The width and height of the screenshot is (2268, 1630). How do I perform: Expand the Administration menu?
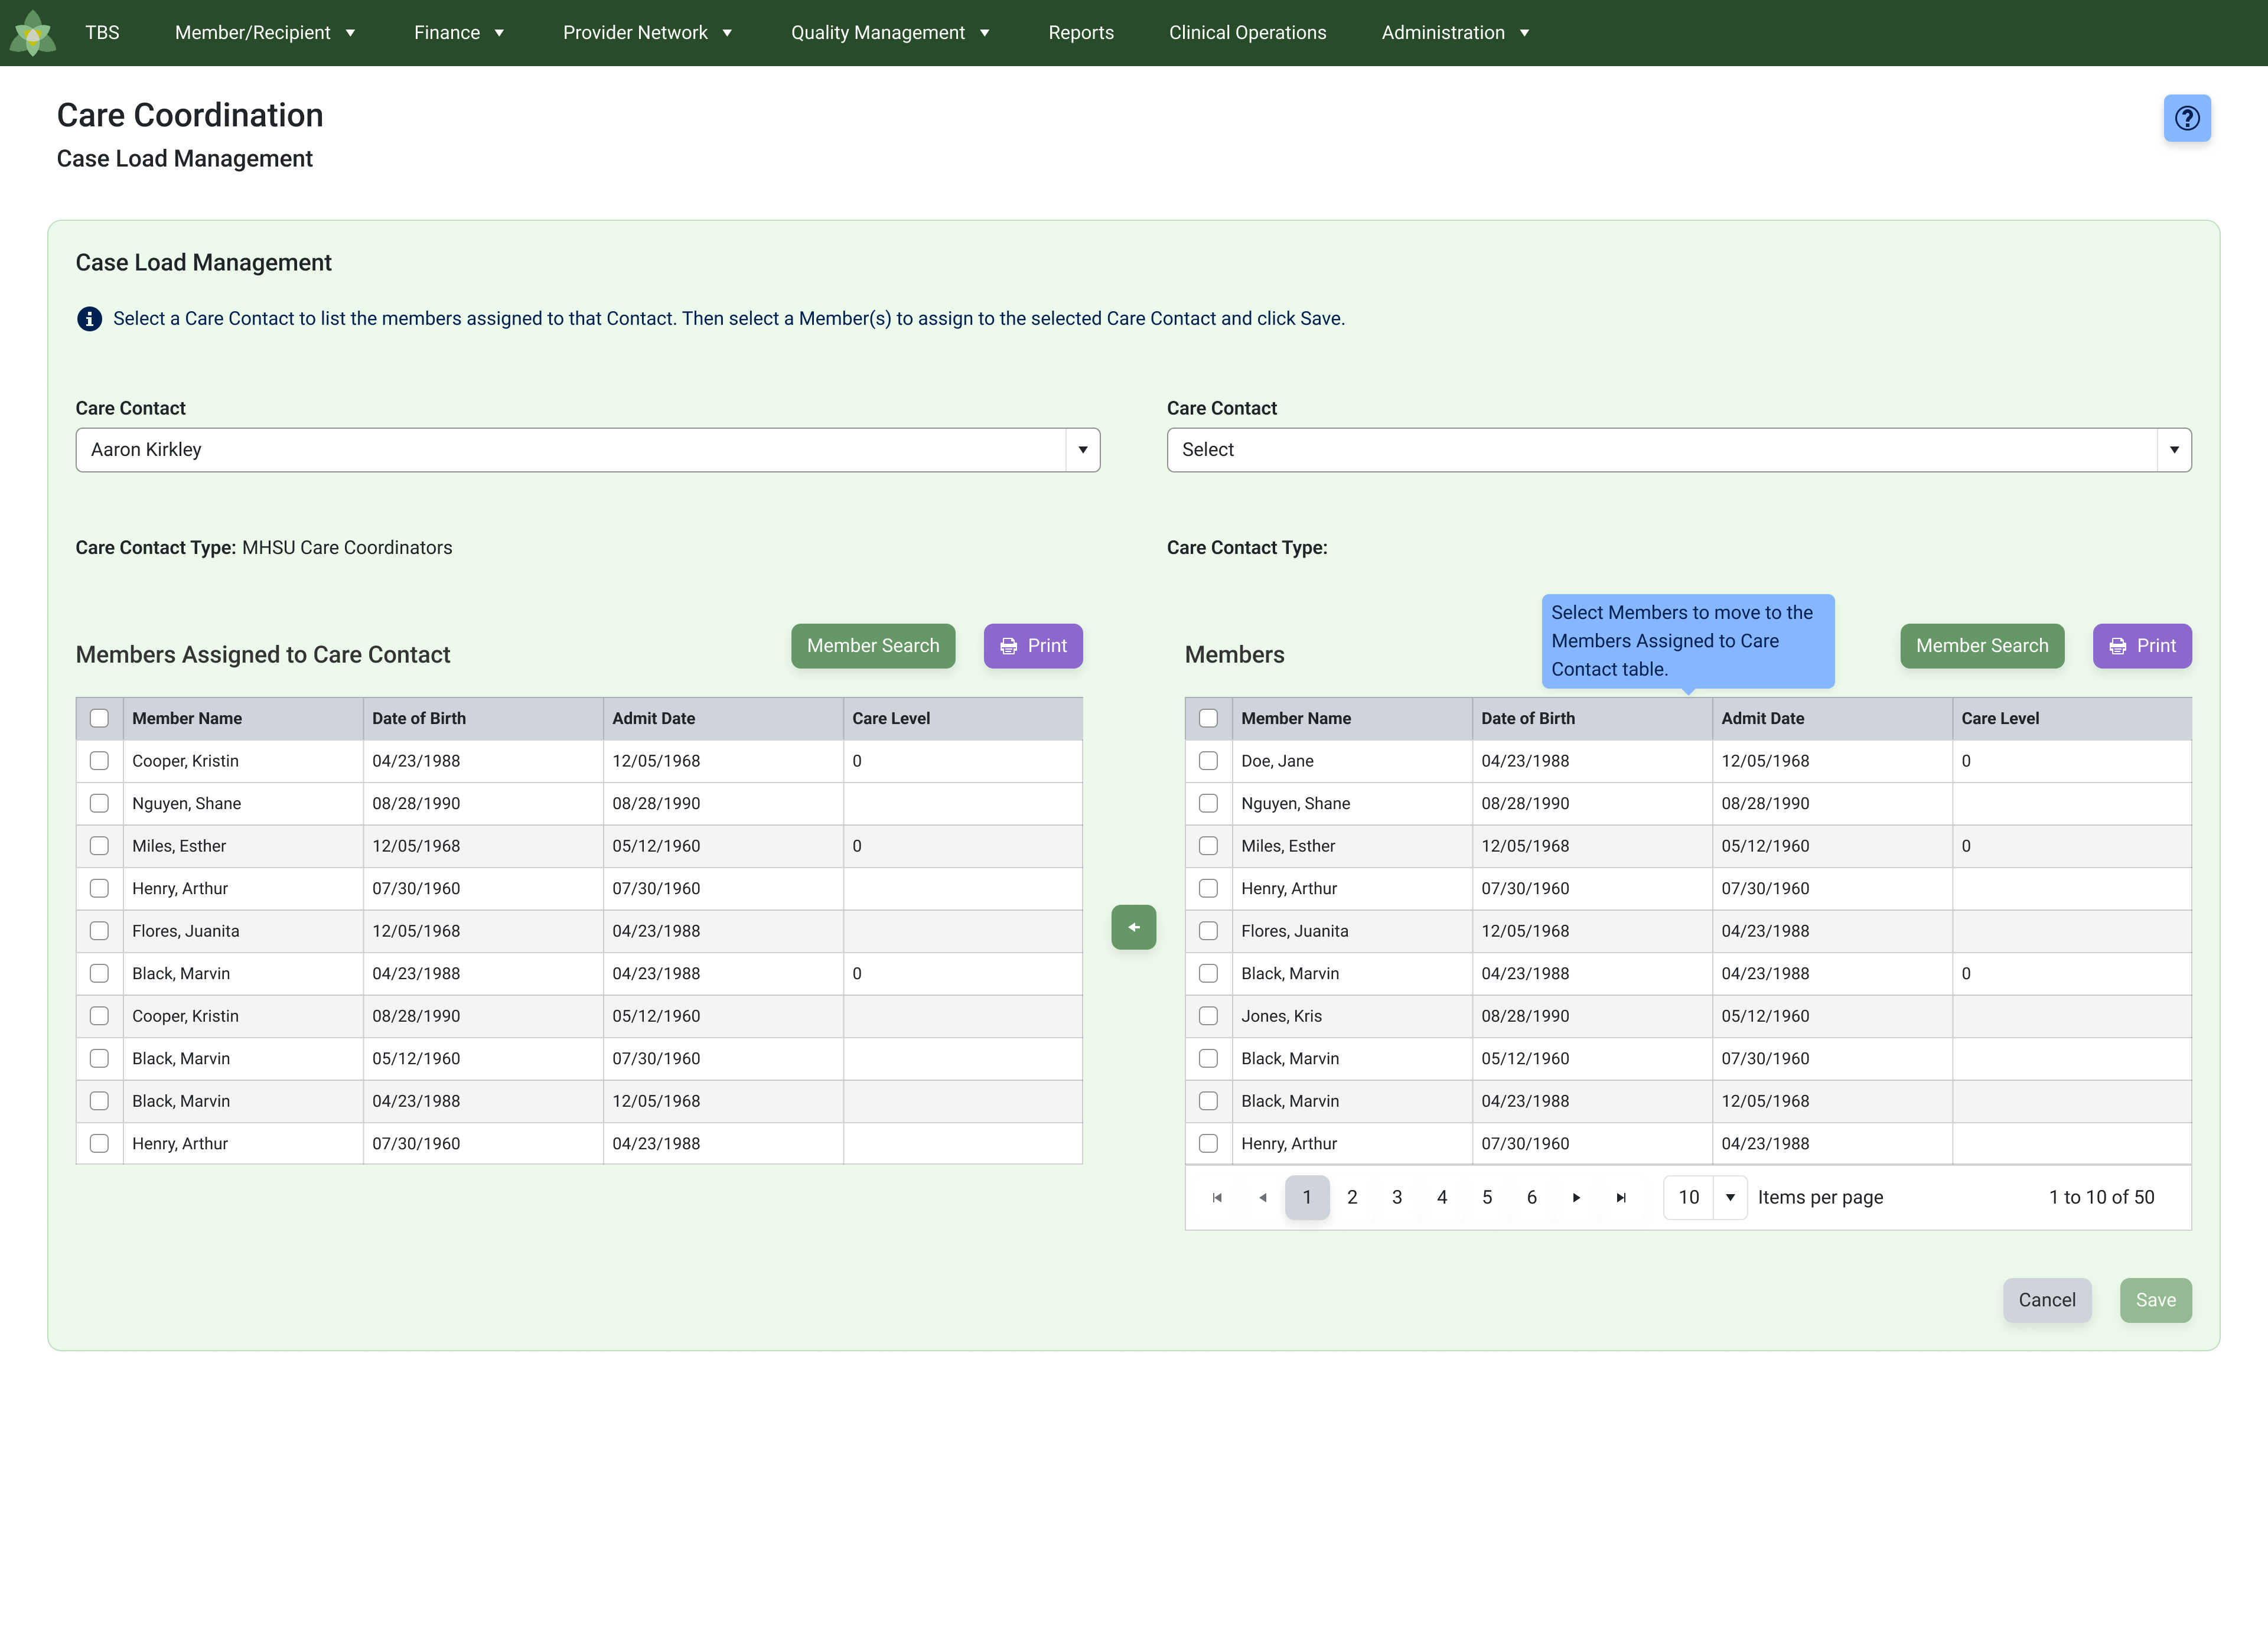(1456, 33)
